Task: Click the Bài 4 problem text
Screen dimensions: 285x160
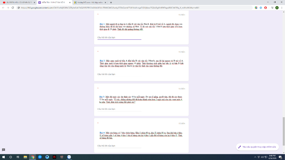Action: (141, 135)
